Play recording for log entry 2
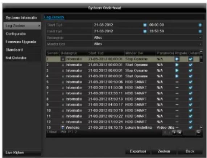Image resolution: width=207 pixels, height=158 pixels. coord(177,65)
